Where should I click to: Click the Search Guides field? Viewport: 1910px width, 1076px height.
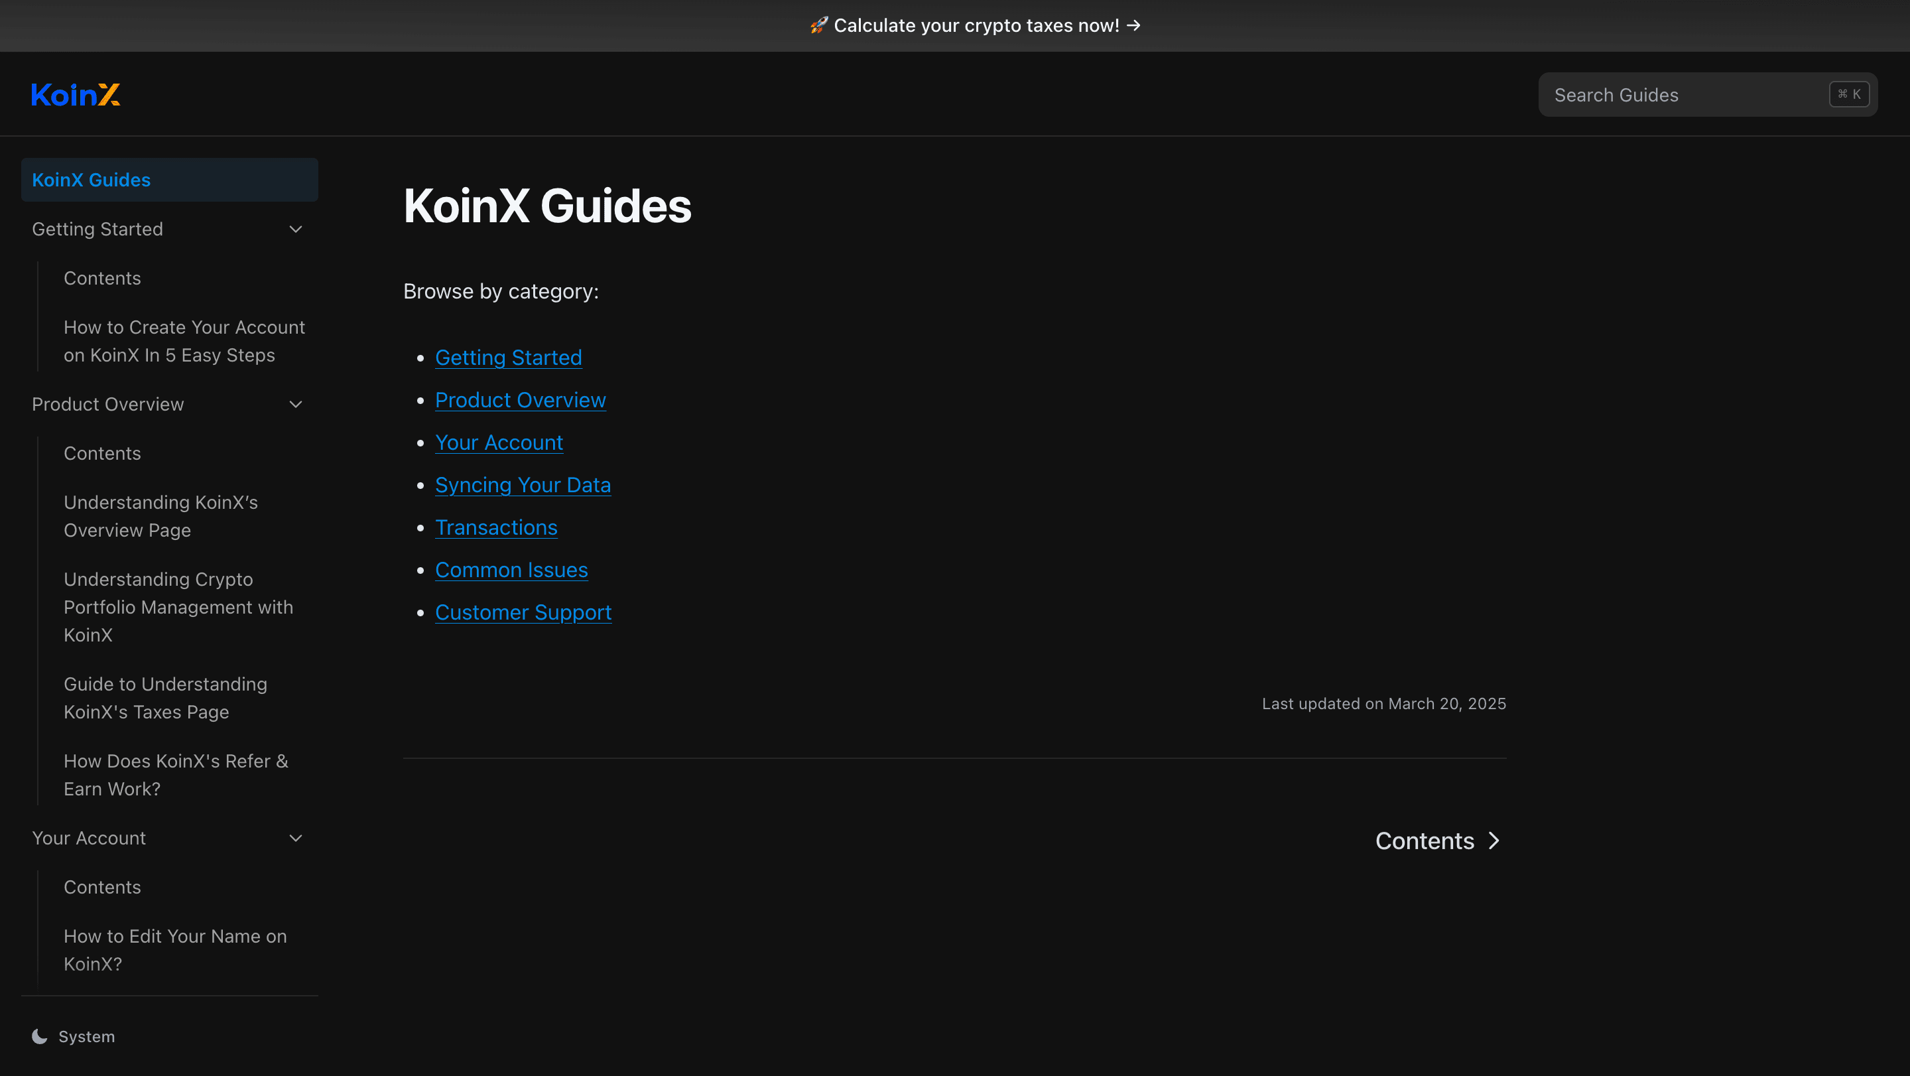click(x=1708, y=94)
